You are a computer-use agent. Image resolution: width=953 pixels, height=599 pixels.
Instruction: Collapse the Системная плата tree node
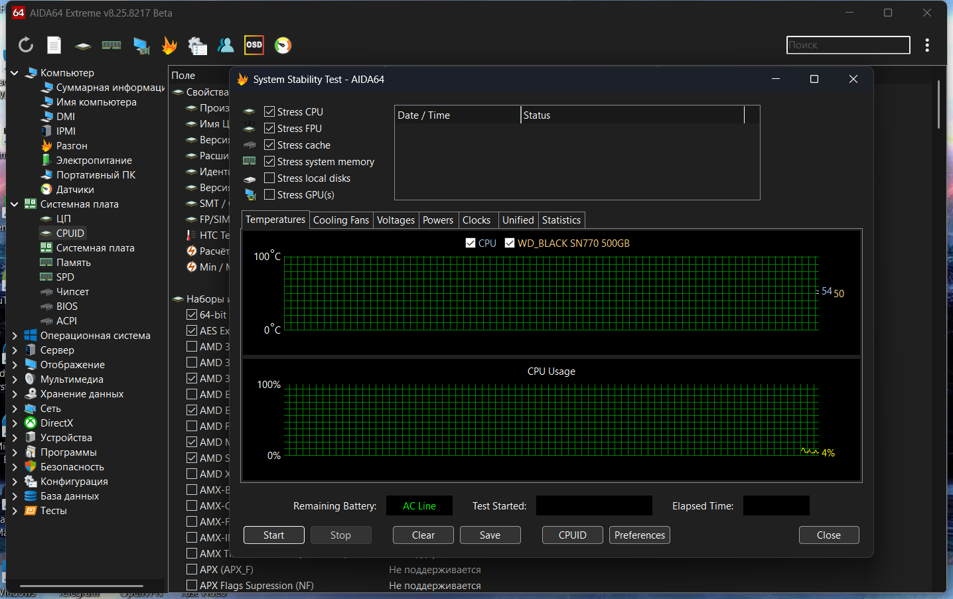15,204
